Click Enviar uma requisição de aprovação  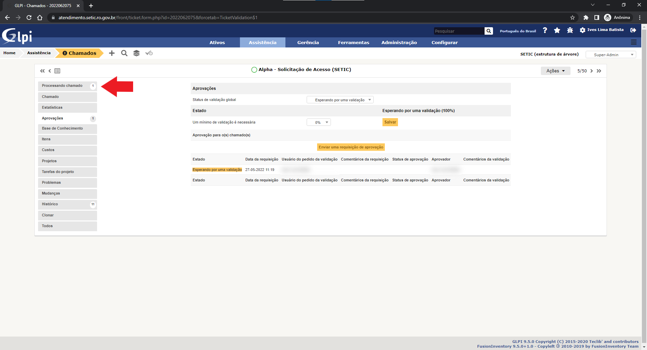tap(351, 147)
